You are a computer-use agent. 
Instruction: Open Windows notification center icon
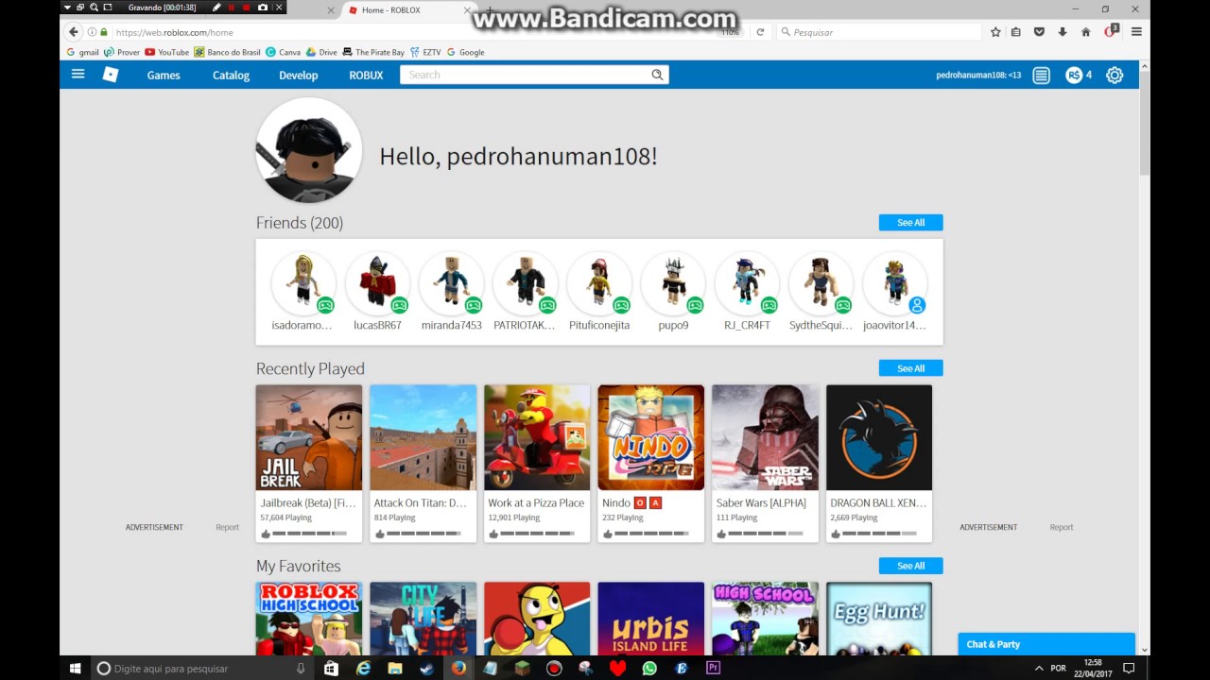pyautogui.click(x=1128, y=668)
